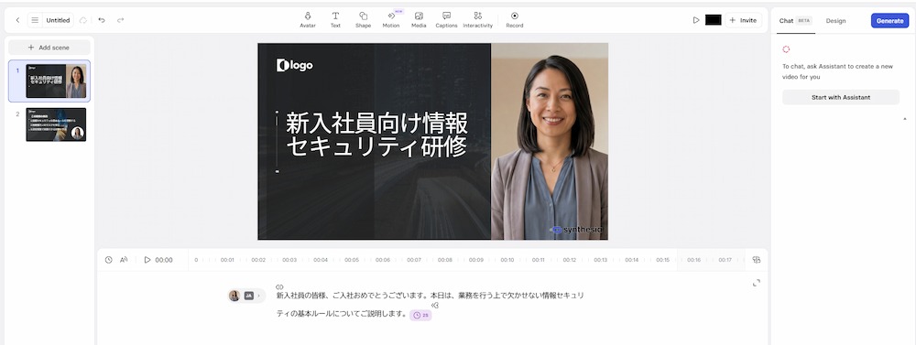Viewport: 916px width, 345px height.
Task: Open the Avatar tool
Action: click(x=307, y=20)
